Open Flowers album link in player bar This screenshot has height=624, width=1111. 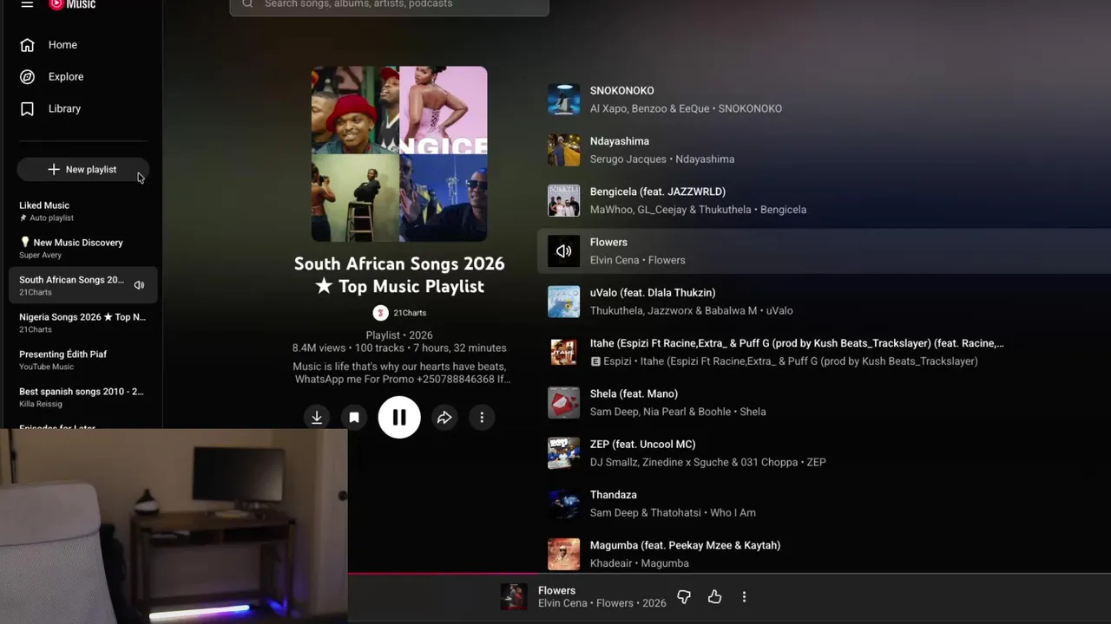coord(614,603)
